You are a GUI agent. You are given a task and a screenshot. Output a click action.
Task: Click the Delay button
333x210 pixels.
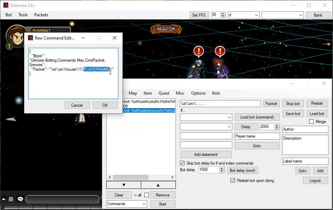click(246, 127)
